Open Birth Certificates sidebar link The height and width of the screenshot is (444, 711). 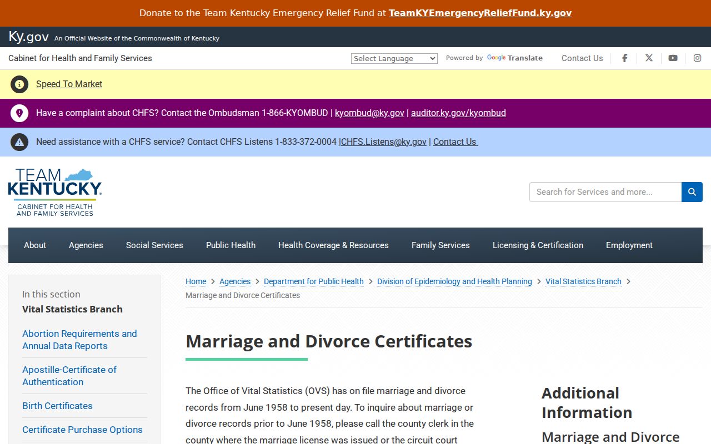tap(57, 406)
